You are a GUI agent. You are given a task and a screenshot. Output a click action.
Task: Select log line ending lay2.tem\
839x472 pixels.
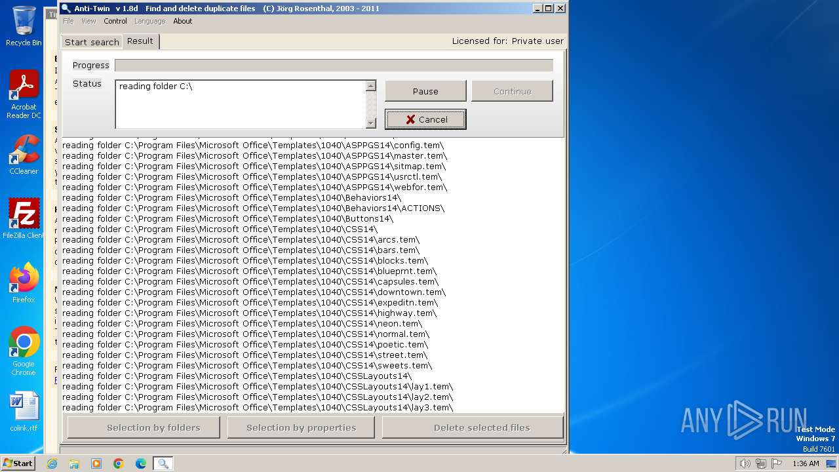pos(258,397)
